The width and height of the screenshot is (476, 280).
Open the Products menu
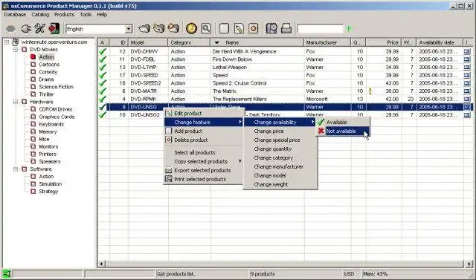pyautogui.click(x=64, y=14)
